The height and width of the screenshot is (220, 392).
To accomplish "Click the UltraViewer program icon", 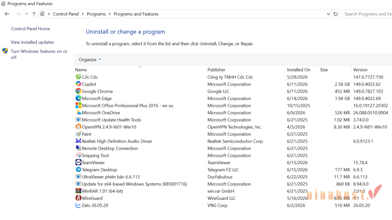I will pyautogui.click(x=78, y=176).
